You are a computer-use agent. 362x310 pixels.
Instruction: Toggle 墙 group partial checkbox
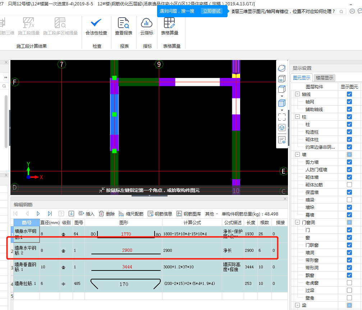349,154
